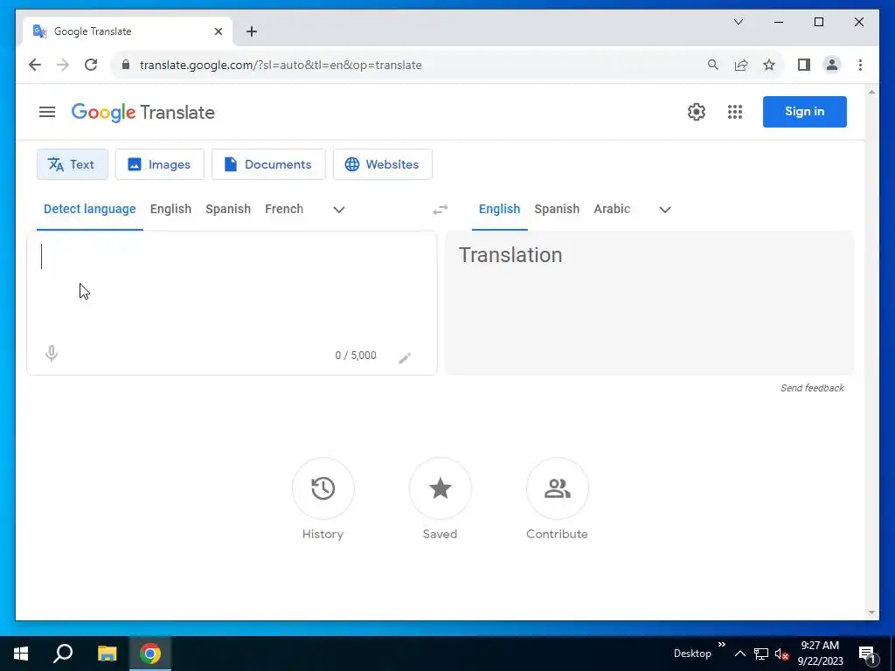The width and height of the screenshot is (895, 671).
Task: Click the address bar URL
Action: pos(281,65)
